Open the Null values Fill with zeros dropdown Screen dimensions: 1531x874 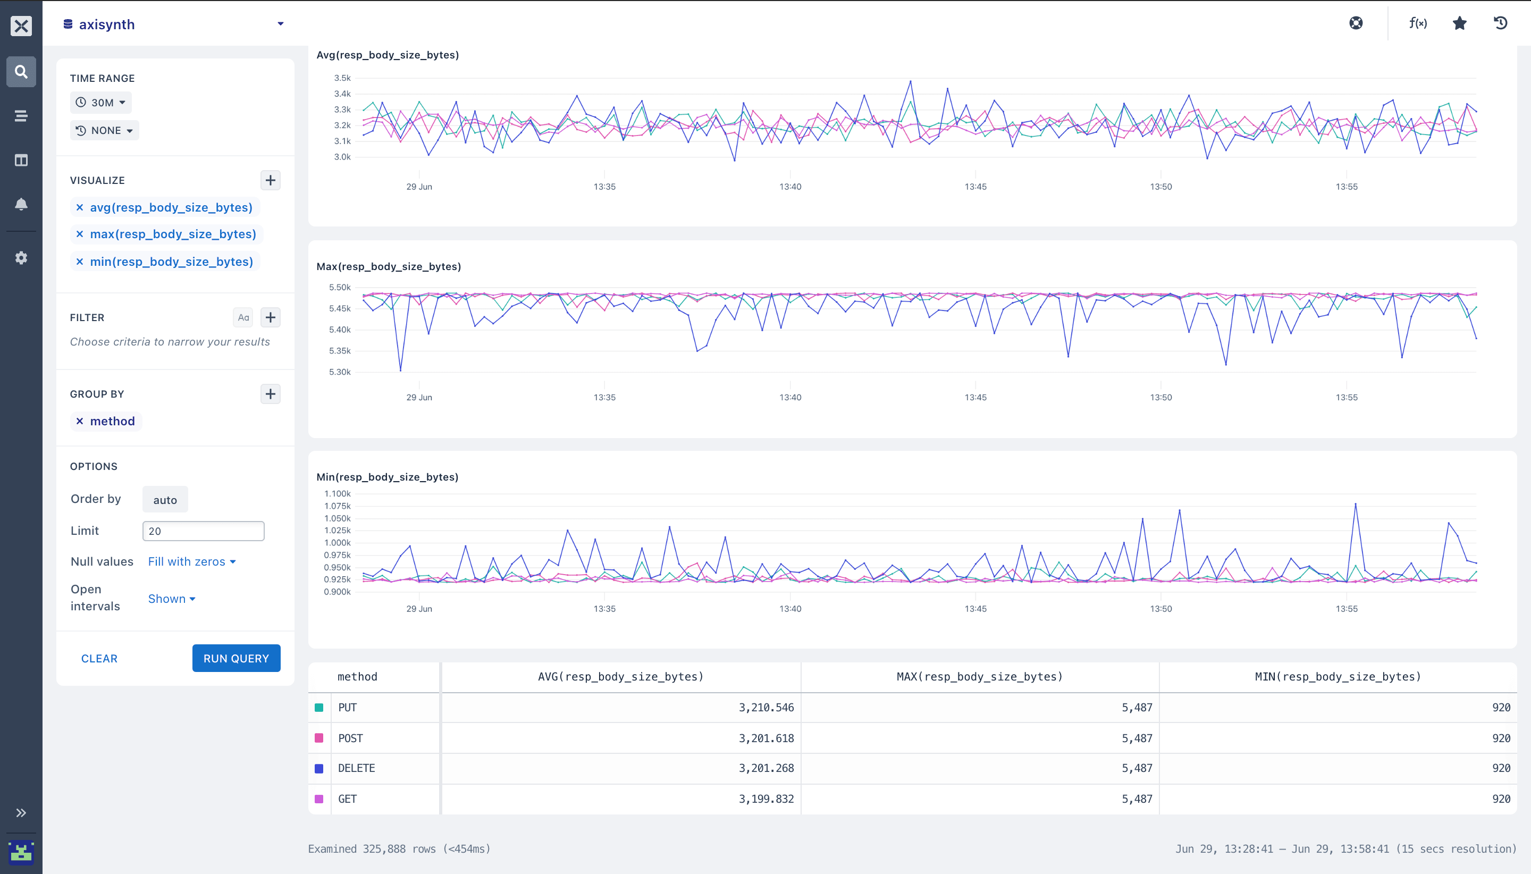pyautogui.click(x=191, y=562)
